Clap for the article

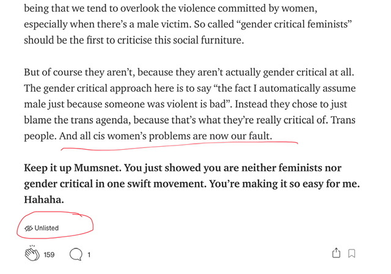[x=32, y=253]
